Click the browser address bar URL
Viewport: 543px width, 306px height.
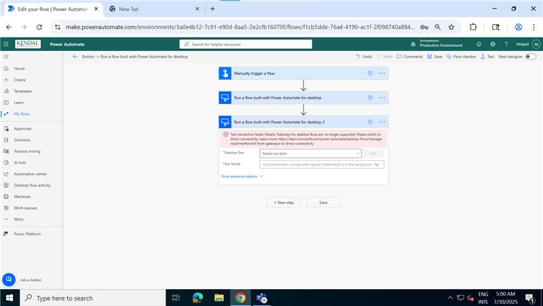pyautogui.click(x=240, y=27)
